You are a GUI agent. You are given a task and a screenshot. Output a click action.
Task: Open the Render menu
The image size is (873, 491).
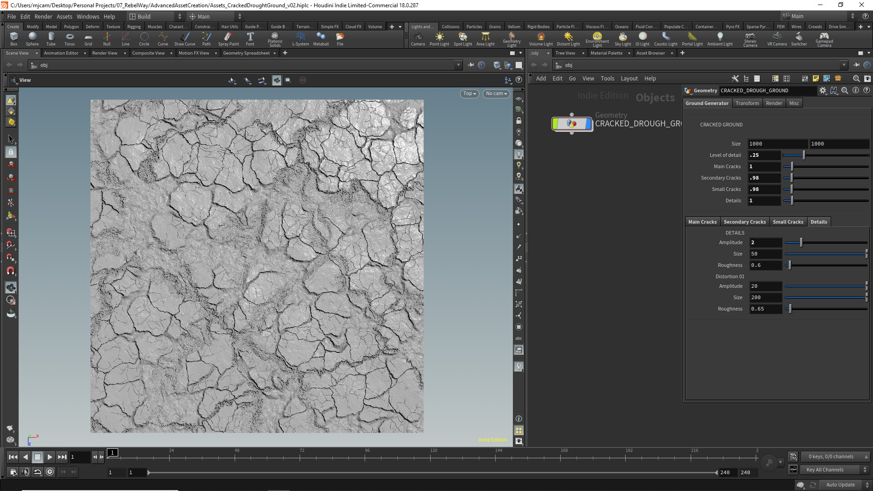(x=43, y=16)
